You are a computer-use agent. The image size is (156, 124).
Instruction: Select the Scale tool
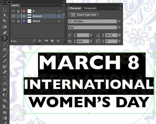5,84
